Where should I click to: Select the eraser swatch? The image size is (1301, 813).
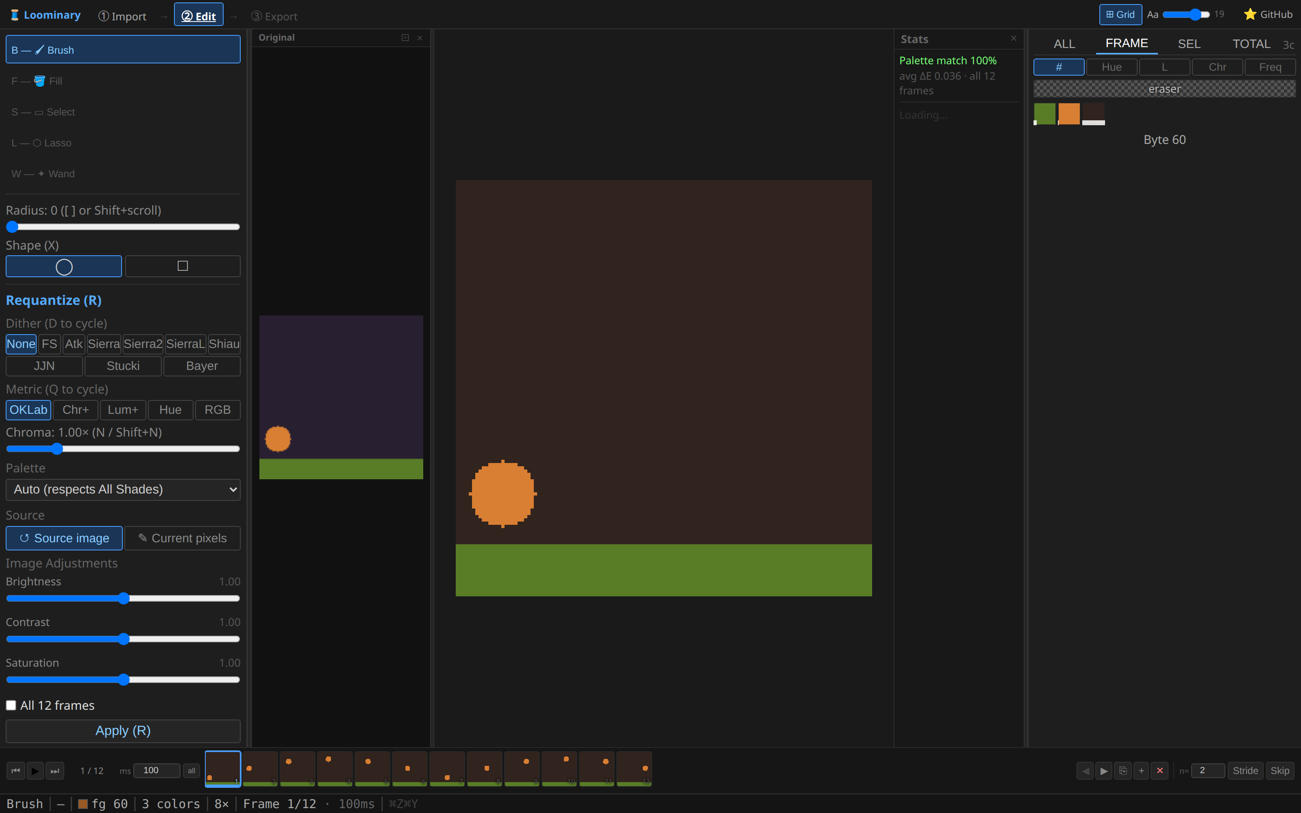[x=1164, y=89]
